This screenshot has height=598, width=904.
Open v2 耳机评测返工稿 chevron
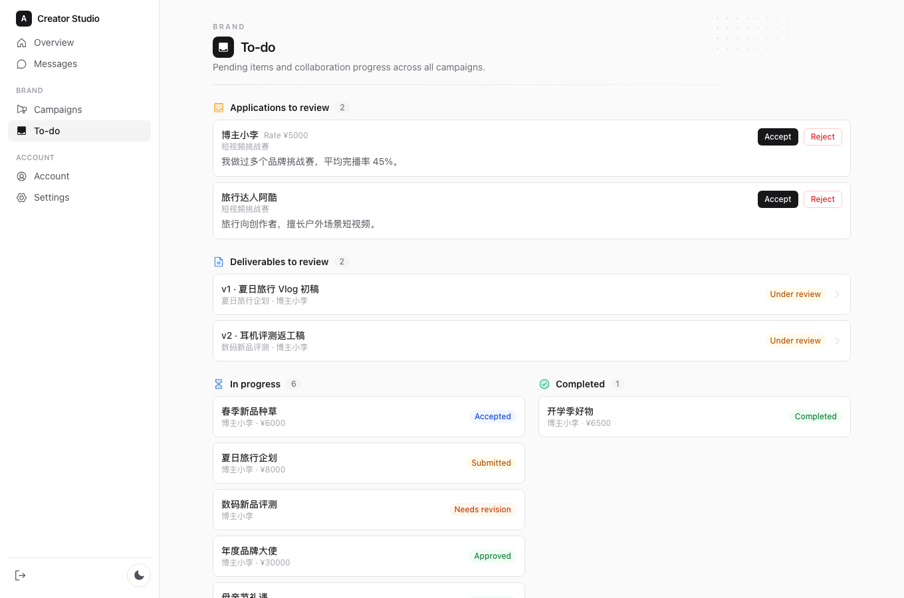coord(837,341)
